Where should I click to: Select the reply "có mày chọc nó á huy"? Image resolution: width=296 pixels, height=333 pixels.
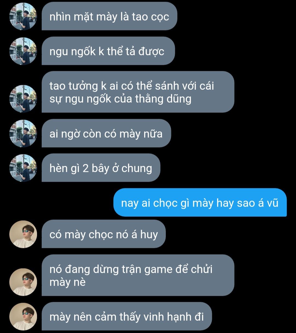coord(104,234)
